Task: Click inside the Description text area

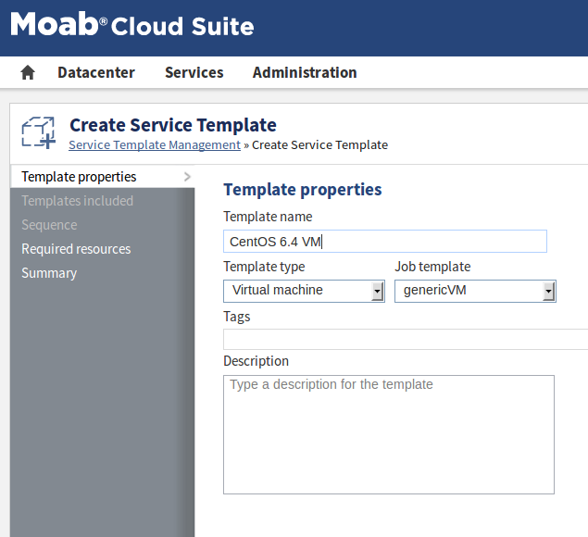Action: tap(388, 435)
